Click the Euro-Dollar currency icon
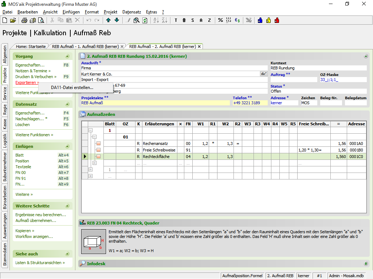Image resolution: width=373 pixels, height=279 pixels. pos(237,20)
